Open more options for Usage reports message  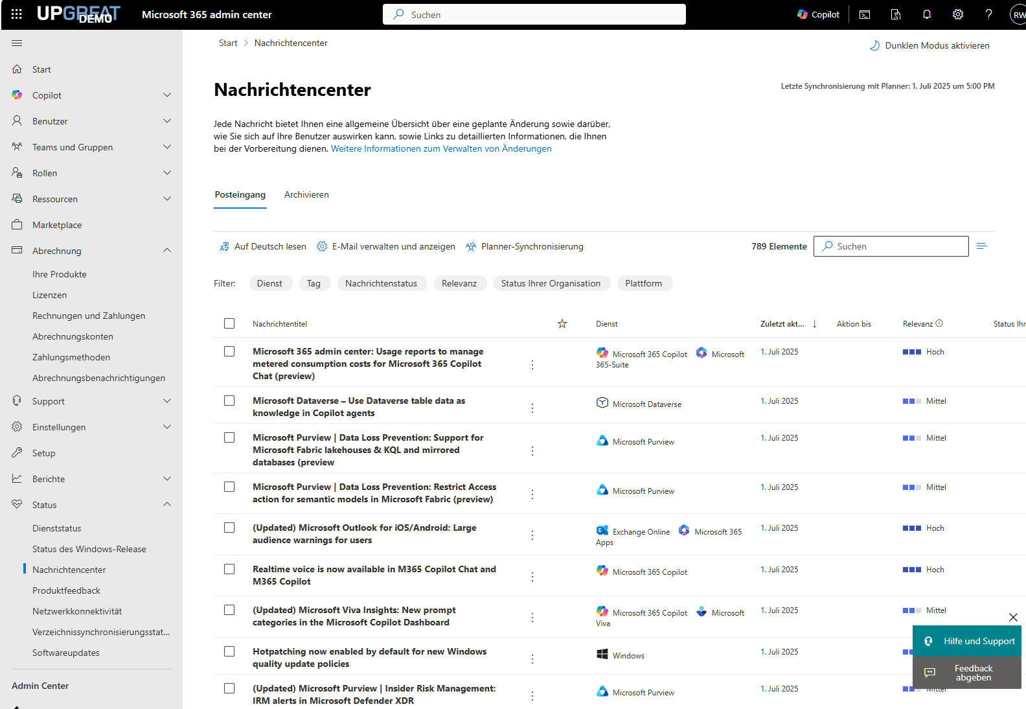(x=532, y=365)
